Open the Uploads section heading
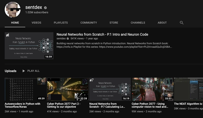Viewport: 203px width, 118px height. coord(10,71)
